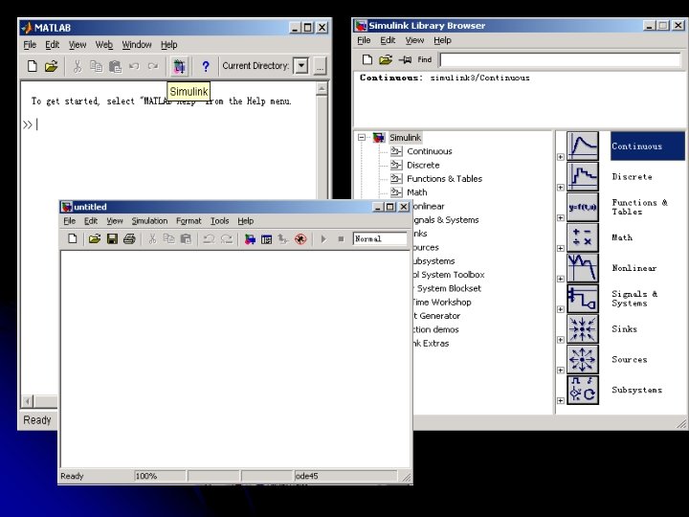Expand plus box beside Subsystems library icon
This screenshot has height=517, width=689.
(x=560, y=400)
